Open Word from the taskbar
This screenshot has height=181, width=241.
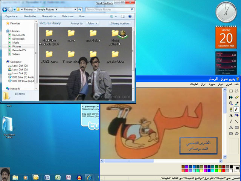click(x=47, y=178)
